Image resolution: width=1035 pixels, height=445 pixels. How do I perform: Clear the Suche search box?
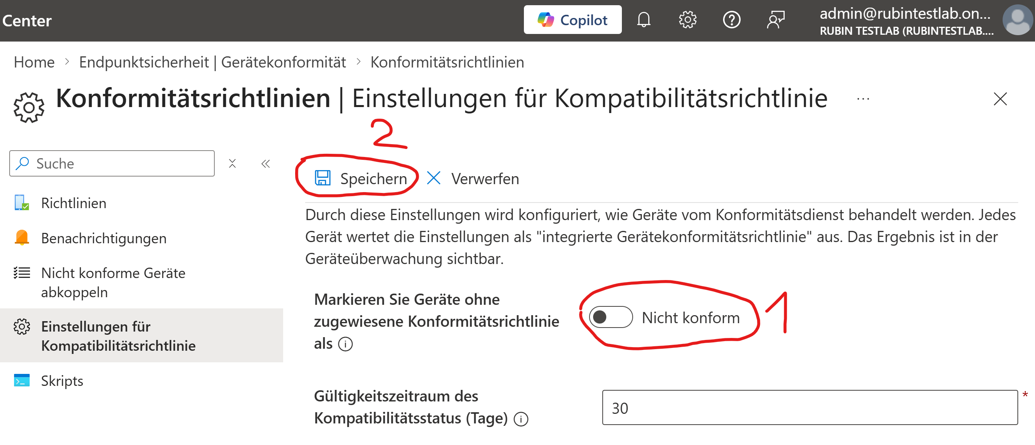tap(232, 163)
